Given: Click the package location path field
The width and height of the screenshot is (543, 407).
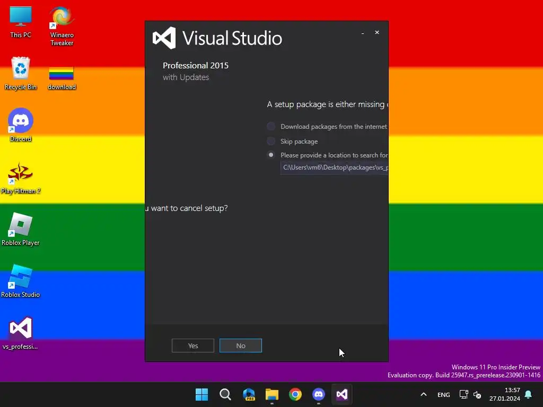Looking at the screenshot, I should (x=334, y=167).
